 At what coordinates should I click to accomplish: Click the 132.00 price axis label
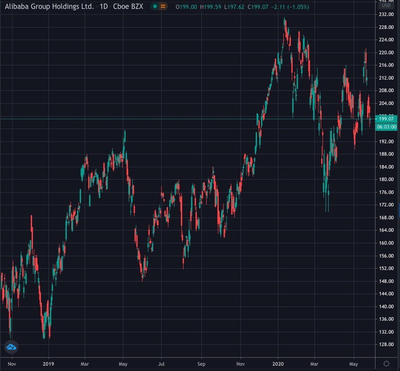point(386,331)
